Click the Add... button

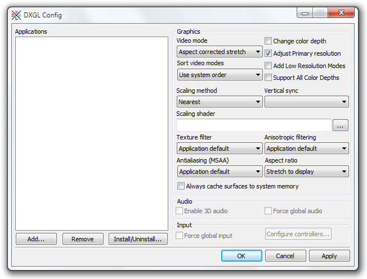pos(36,239)
